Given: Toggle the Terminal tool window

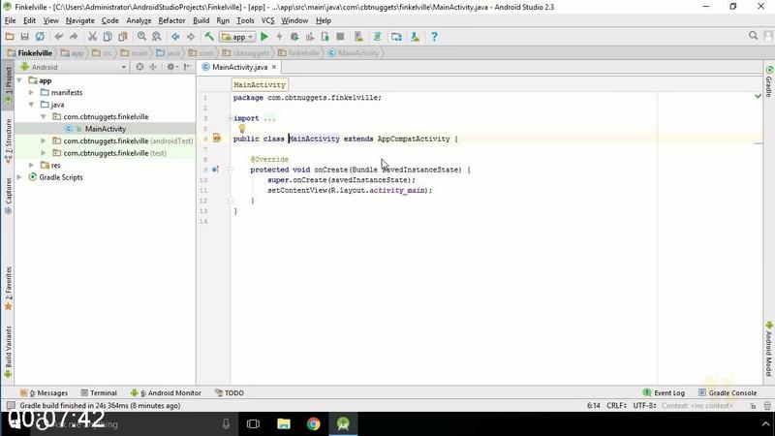Looking at the screenshot, I should tap(99, 393).
